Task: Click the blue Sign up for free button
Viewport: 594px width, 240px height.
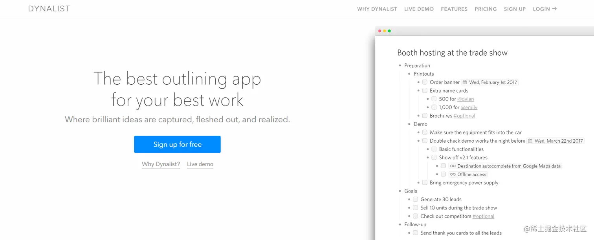Action: (x=177, y=144)
